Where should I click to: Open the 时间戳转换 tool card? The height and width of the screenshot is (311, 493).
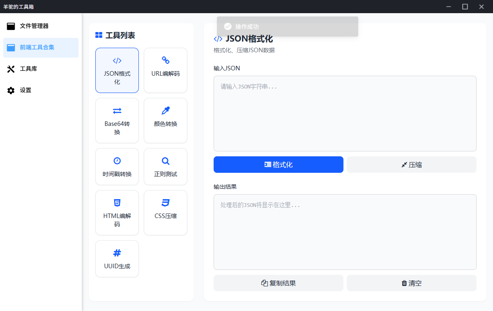(x=117, y=167)
